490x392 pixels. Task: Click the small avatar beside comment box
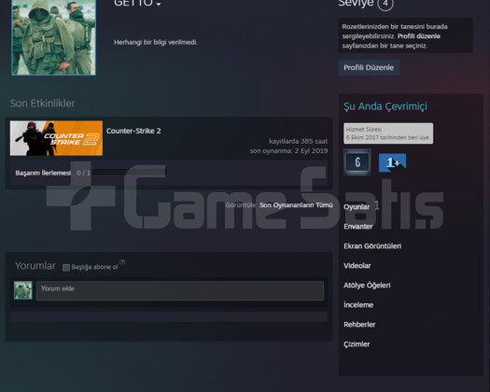[x=23, y=290]
